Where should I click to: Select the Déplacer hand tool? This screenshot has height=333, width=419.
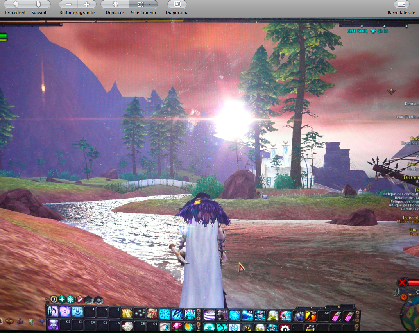pyautogui.click(x=115, y=4)
